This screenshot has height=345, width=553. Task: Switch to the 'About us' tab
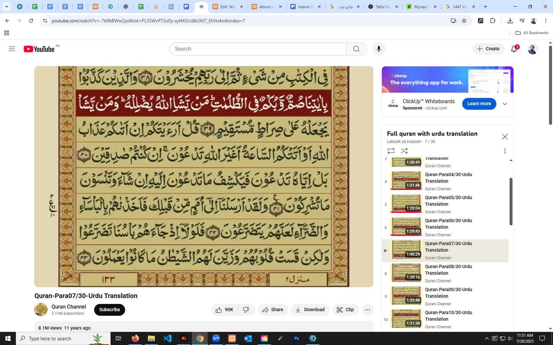(267, 7)
